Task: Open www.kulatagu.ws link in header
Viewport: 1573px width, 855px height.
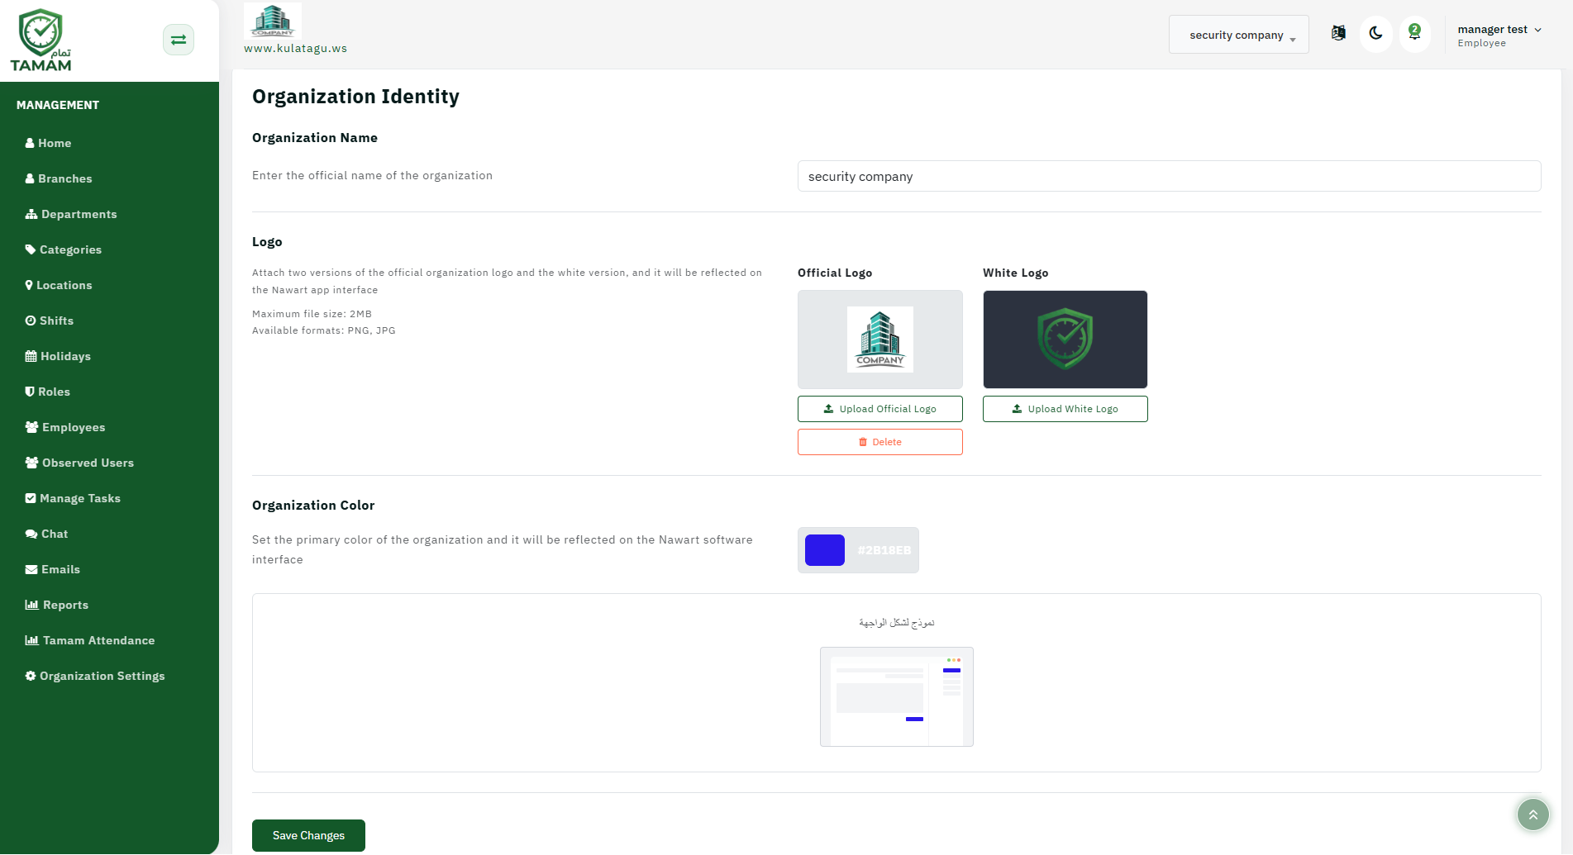Action: pos(295,48)
